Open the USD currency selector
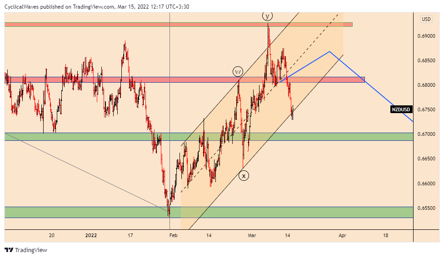This screenshot has width=444, height=258. (426, 19)
